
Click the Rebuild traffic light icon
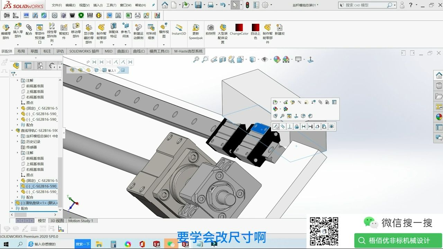click(x=247, y=5)
